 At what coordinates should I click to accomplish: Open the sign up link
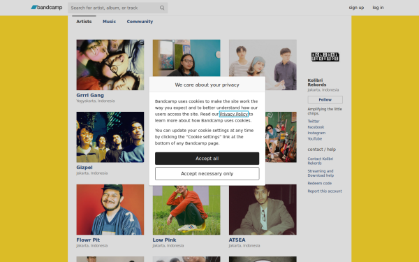tap(356, 8)
